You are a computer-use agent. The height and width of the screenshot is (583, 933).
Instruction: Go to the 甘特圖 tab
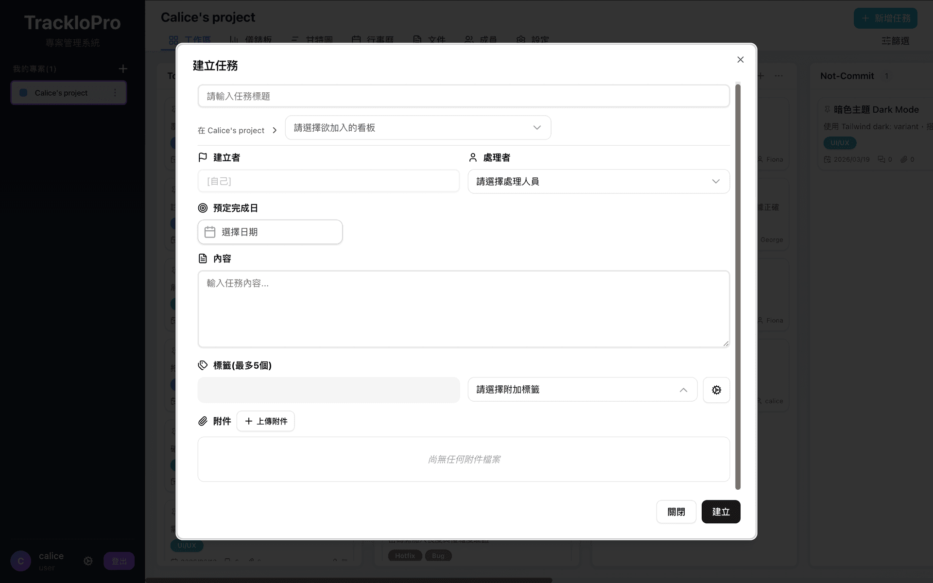[312, 40]
